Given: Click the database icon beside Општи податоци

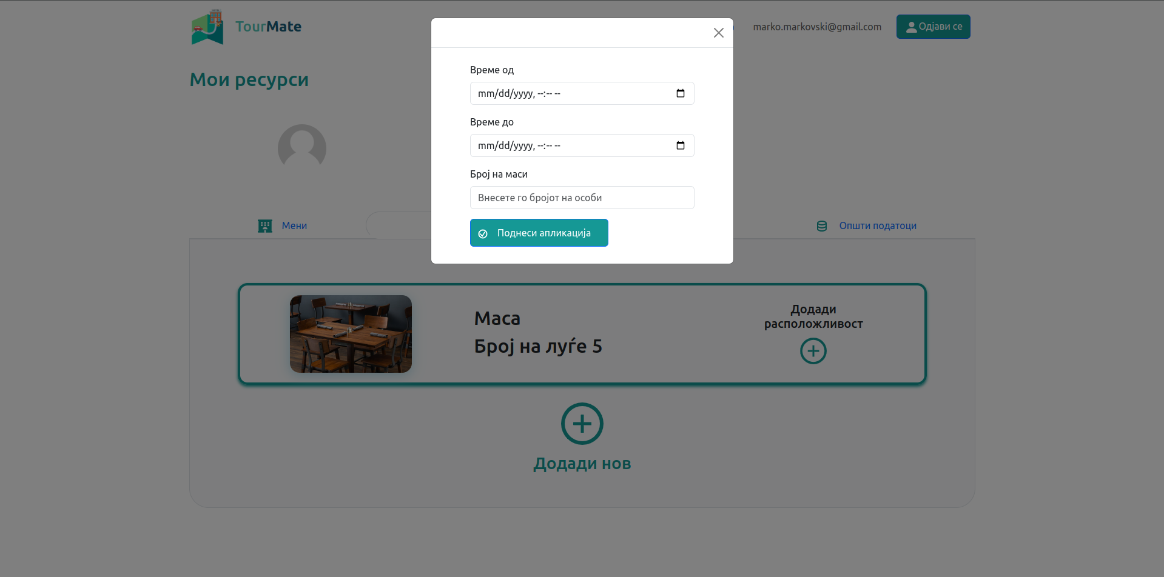Looking at the screenshot, I should (822, 226).
